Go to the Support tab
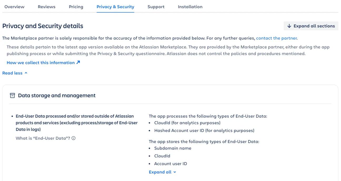Screen dimensions: 341x181 pos(156,7)
